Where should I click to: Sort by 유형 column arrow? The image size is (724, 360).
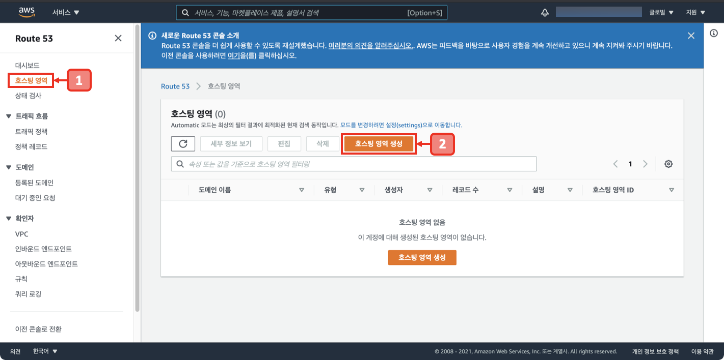pos(362,190)
